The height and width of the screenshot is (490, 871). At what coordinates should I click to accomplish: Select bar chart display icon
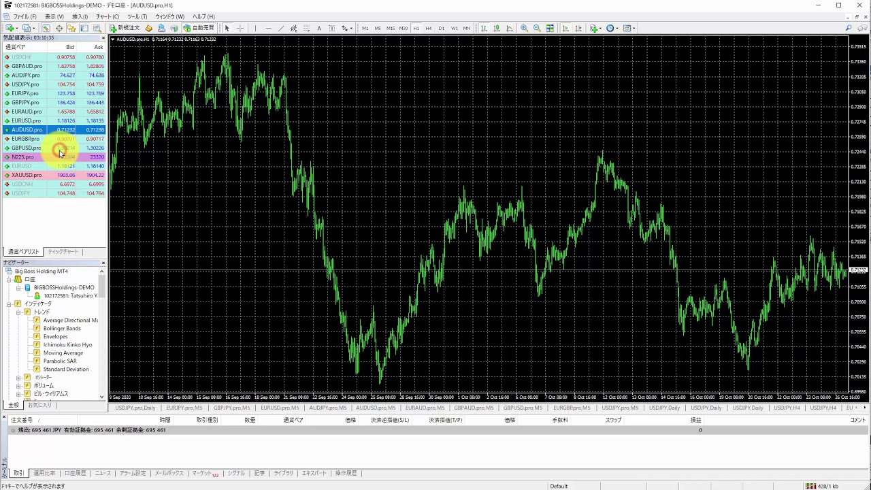click(x=484, y=28)
